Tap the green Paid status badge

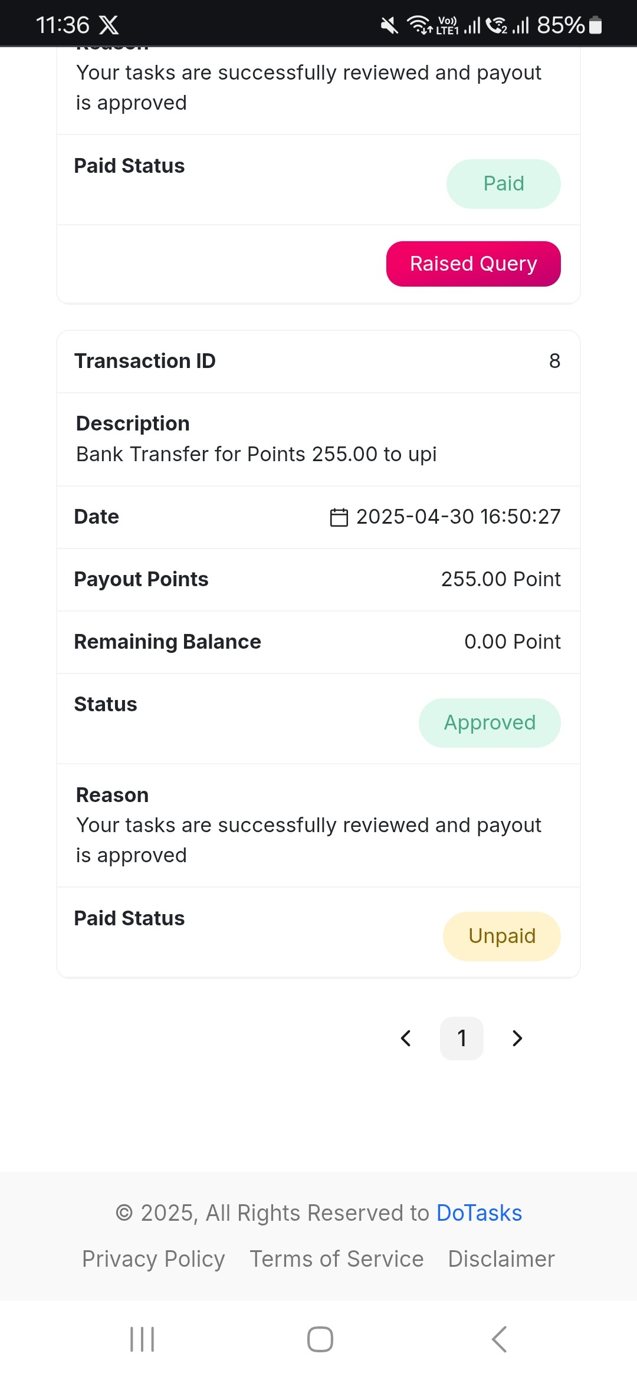point(504,183)
